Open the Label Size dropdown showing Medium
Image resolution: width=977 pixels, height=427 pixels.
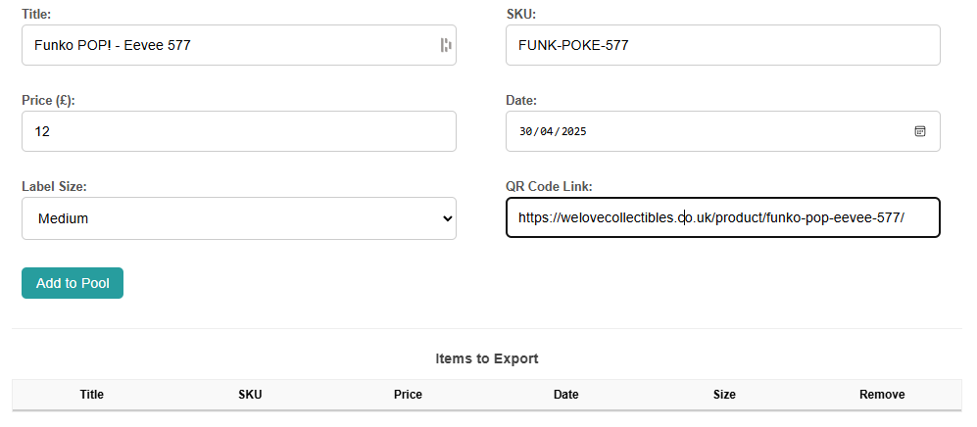point(238,218)
